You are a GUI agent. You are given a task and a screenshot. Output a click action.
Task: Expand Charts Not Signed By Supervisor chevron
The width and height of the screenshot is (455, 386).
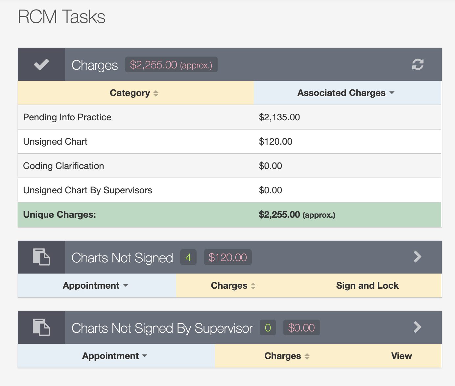point(418,327)
